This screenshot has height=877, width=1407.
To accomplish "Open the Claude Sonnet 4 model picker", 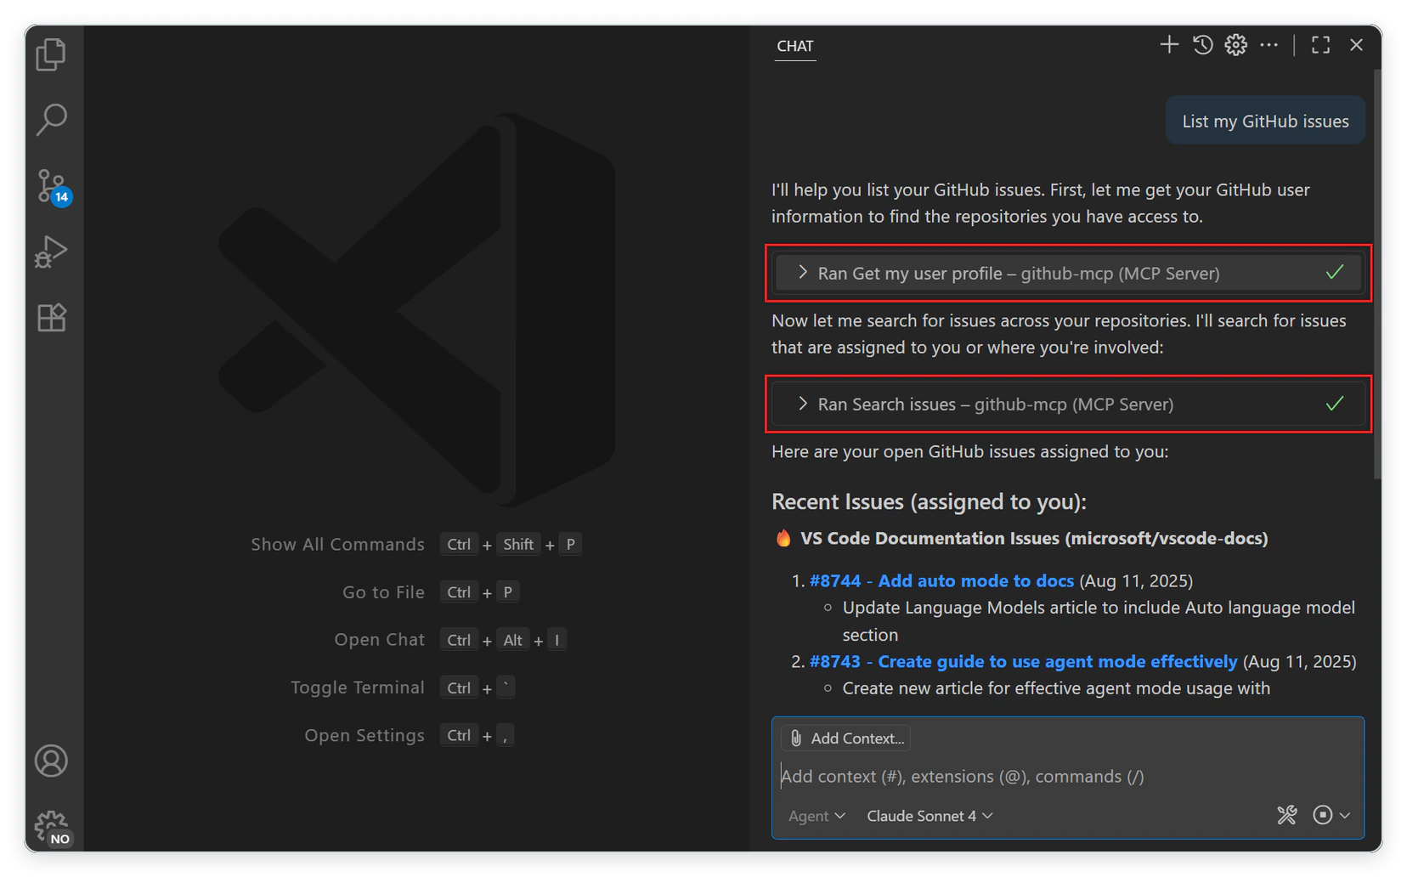I will tap(930, 816).
